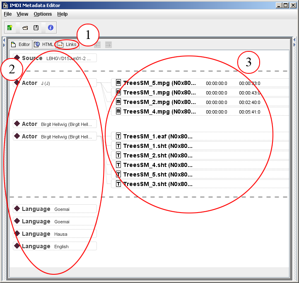Click text icon of TreesSM_5.sht
Image resolution: width=299 pixels, height=283 pixels.
[118, 174]
